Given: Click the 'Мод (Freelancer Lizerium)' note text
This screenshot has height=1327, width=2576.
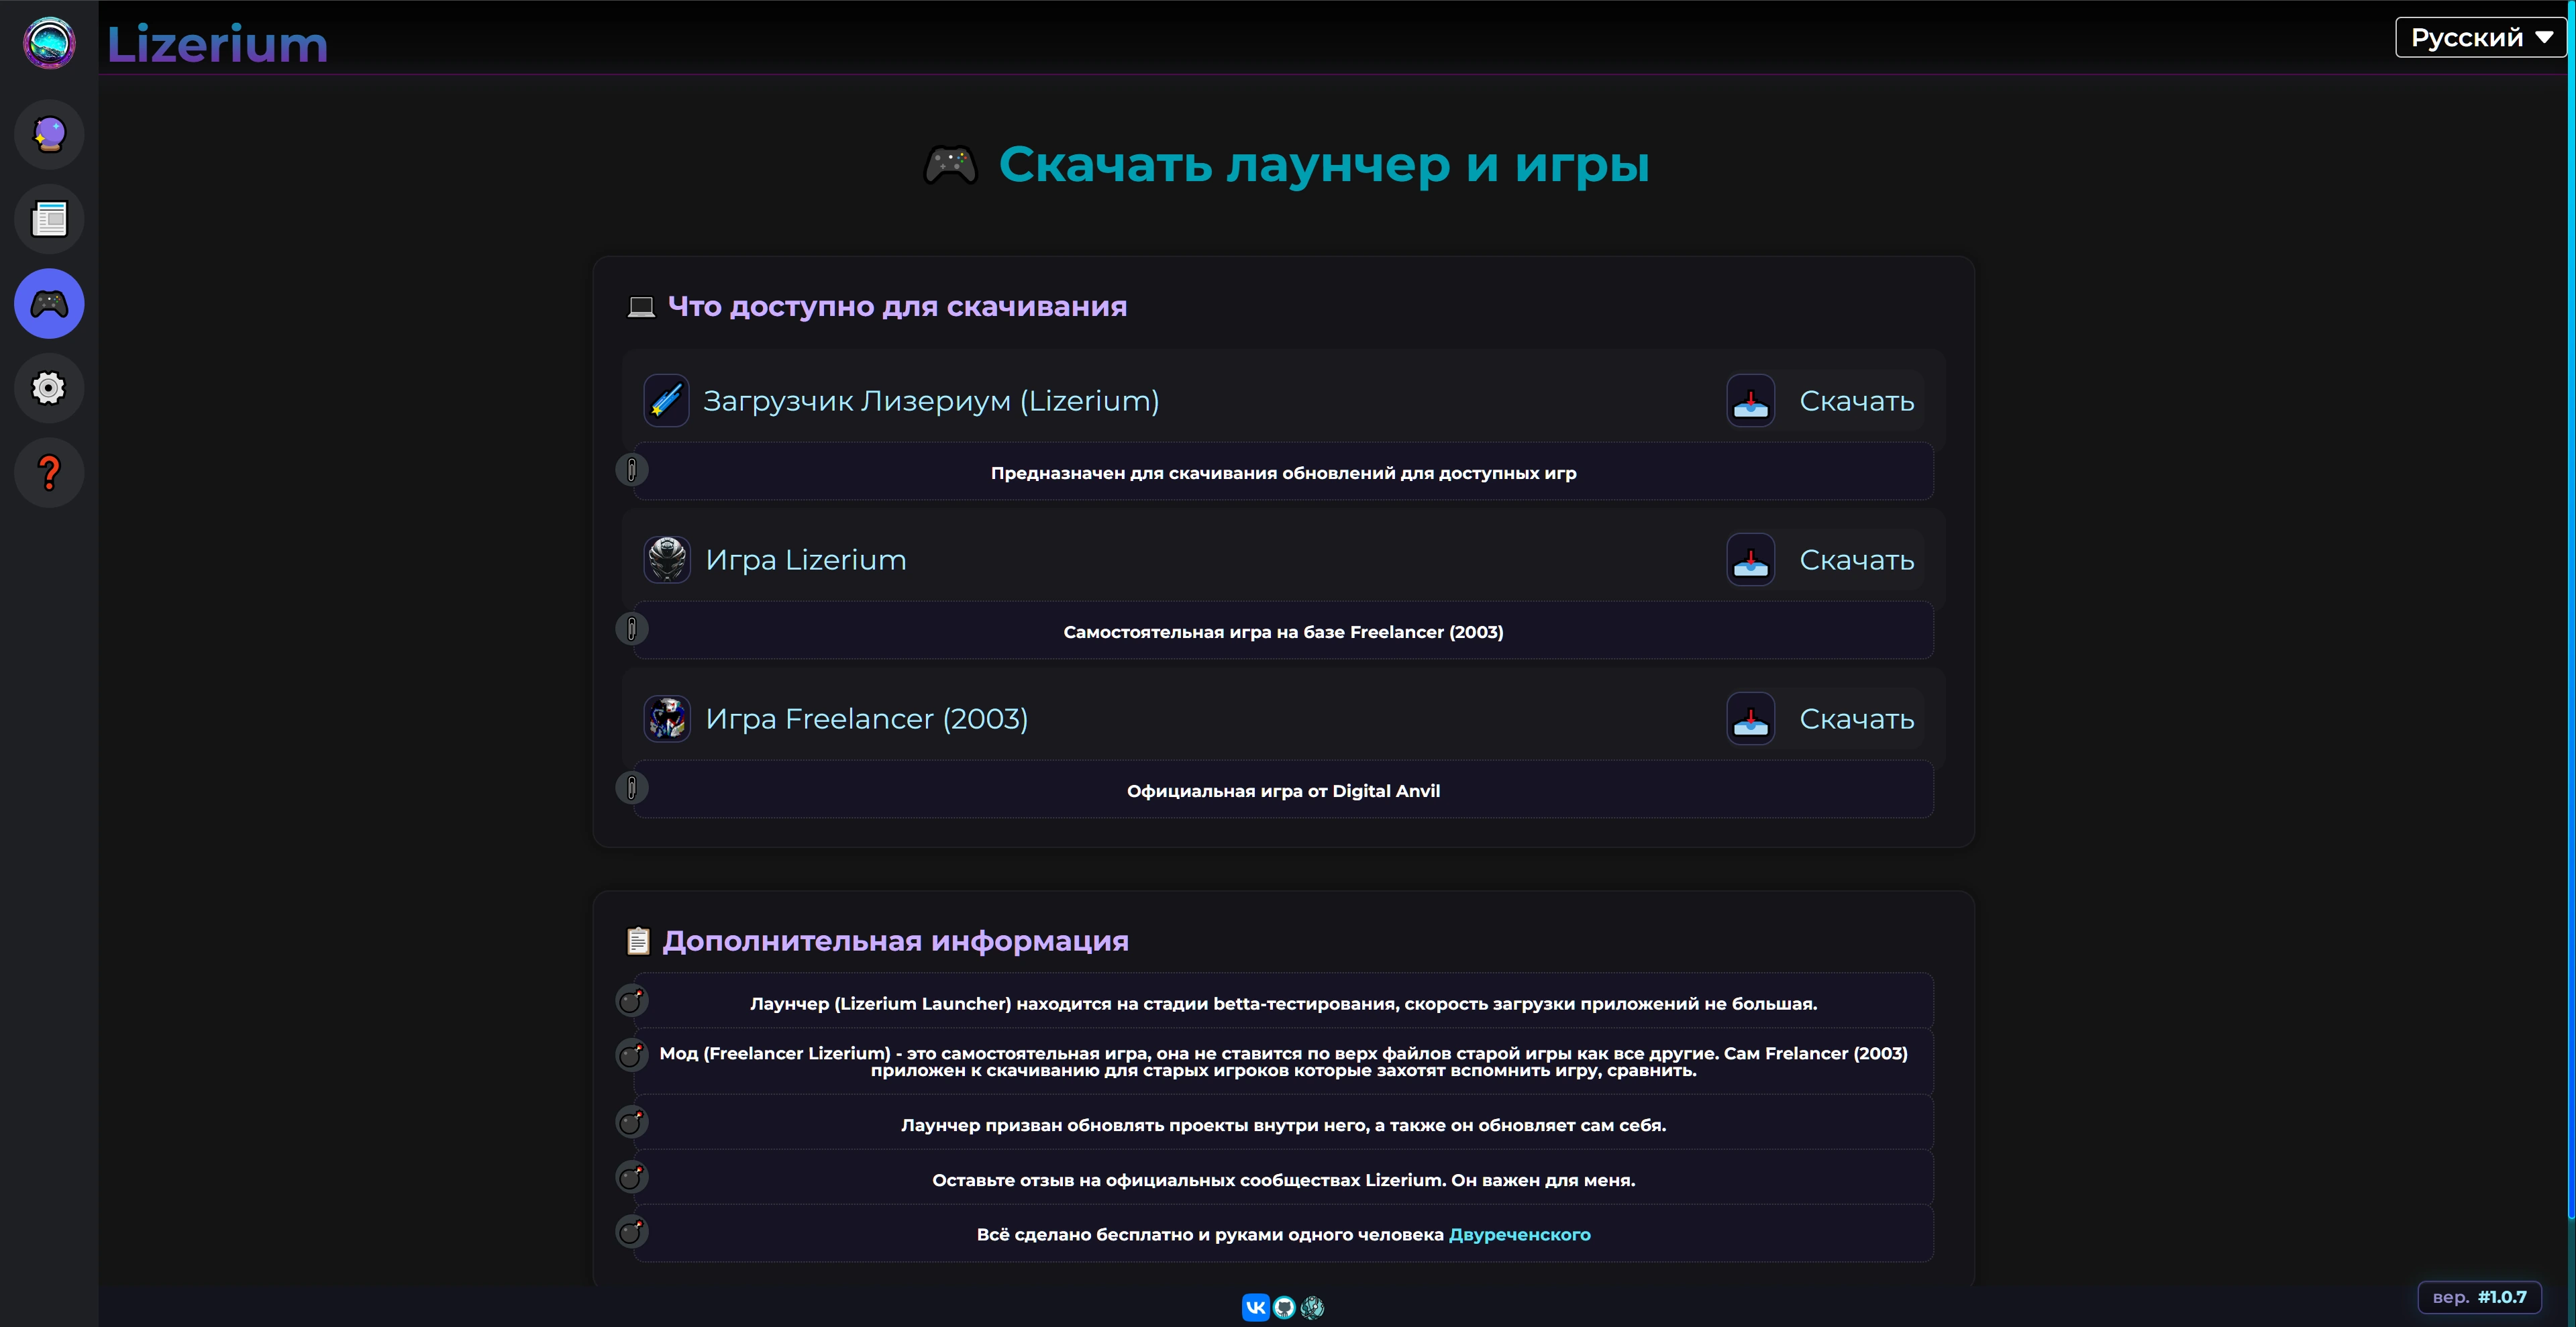Looking at the screenshot, I should click(1284, 1062).
